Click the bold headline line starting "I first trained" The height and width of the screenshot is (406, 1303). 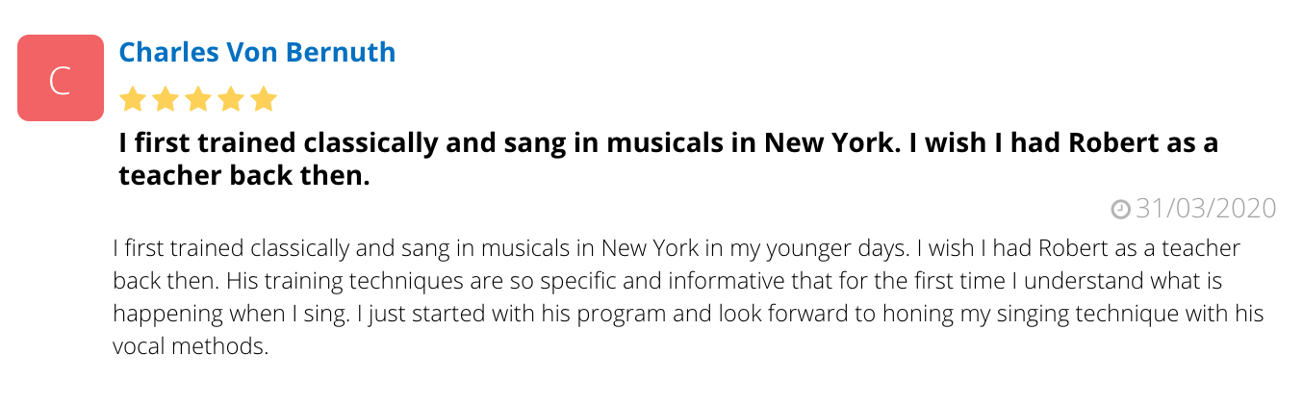coord(669,143)
